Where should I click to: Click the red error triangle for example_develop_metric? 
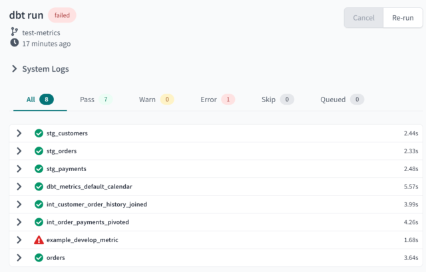tap(39, 240)
